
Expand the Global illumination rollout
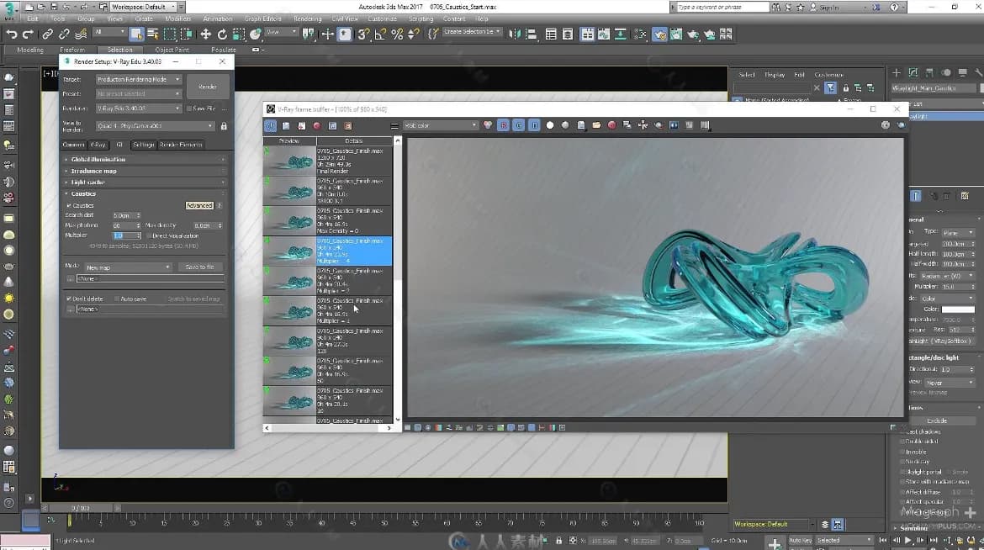coord(145,160)
